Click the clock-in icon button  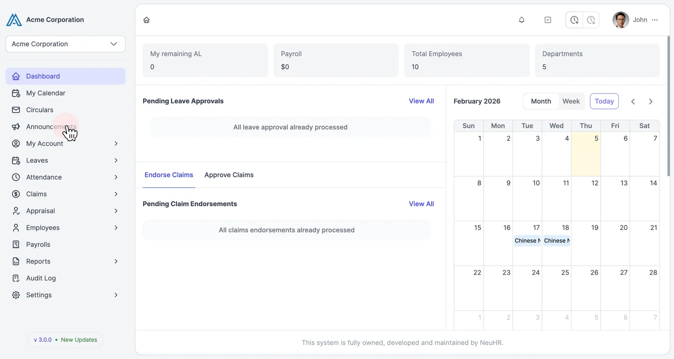pyautogui.click(x=574, y=20)
